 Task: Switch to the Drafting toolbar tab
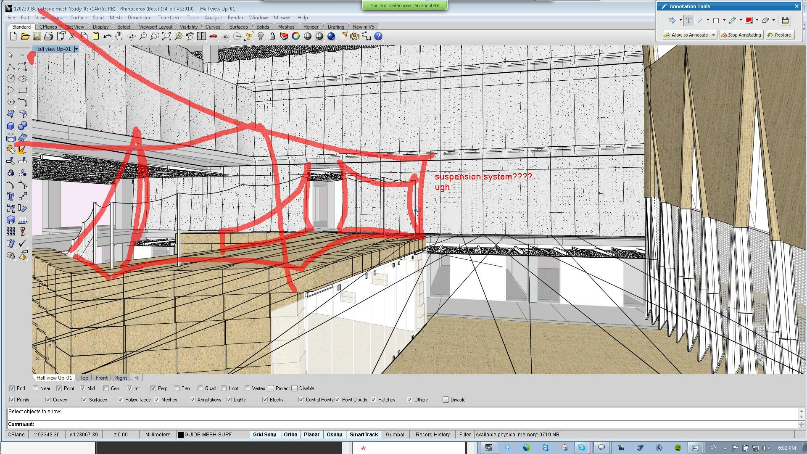tap(336, 27)
